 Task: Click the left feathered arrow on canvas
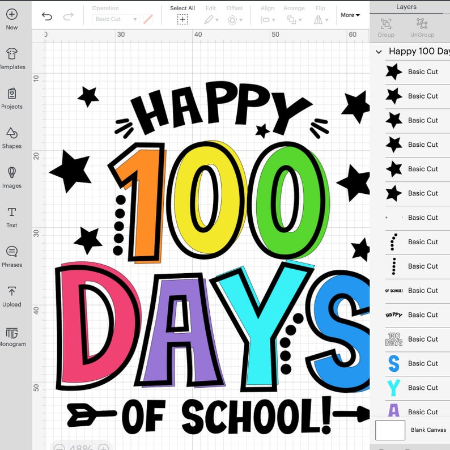(91, 415)
